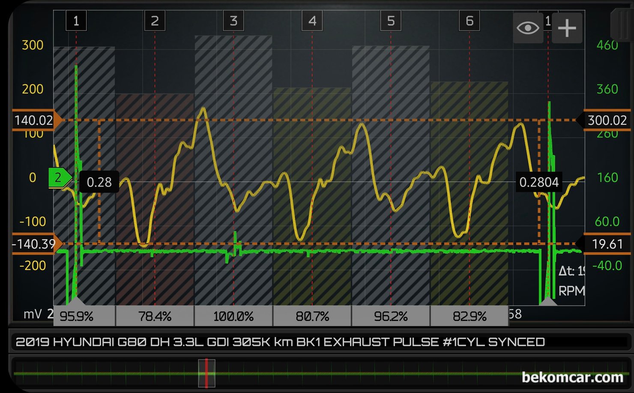This screenshot has width=634, height=393.
Task: Click the 19.61 right cursor label
Action: pyautogui.click(x=607, y=244)
